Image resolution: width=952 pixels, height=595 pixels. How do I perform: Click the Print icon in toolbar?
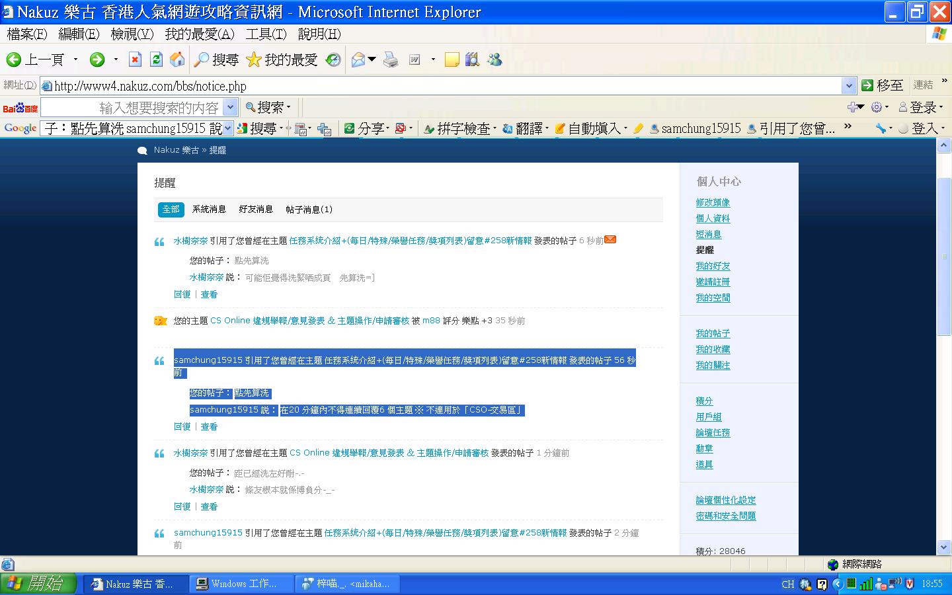(391, 60)
